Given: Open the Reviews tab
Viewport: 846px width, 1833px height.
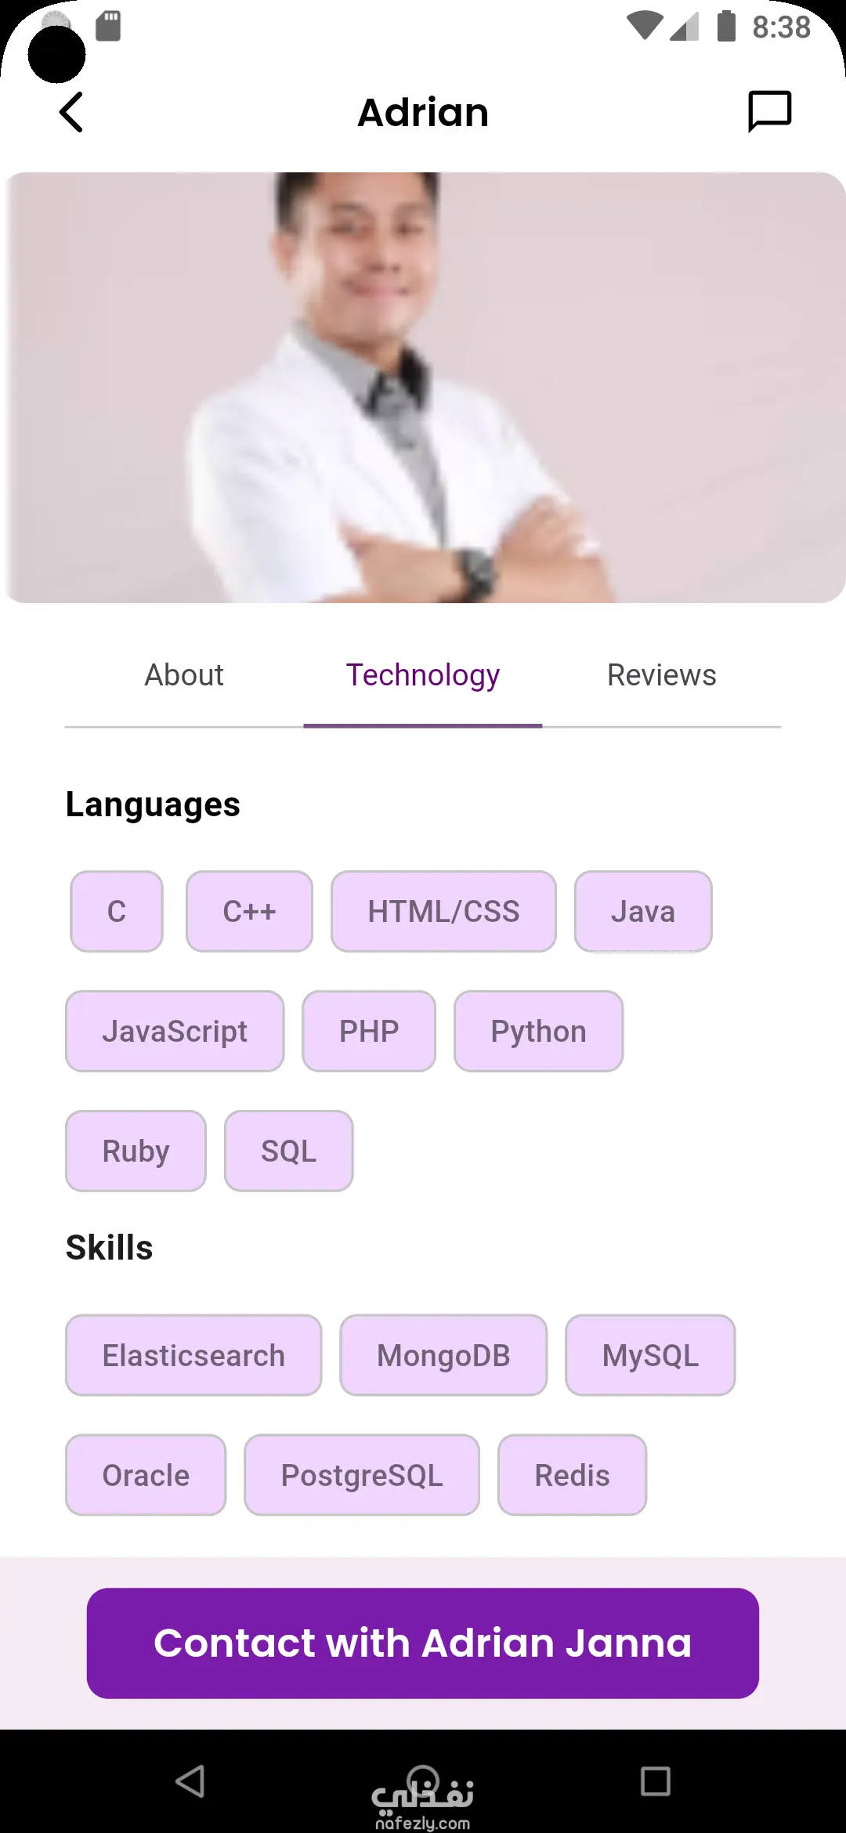Looking at the screenshot, I should point(661,675).
